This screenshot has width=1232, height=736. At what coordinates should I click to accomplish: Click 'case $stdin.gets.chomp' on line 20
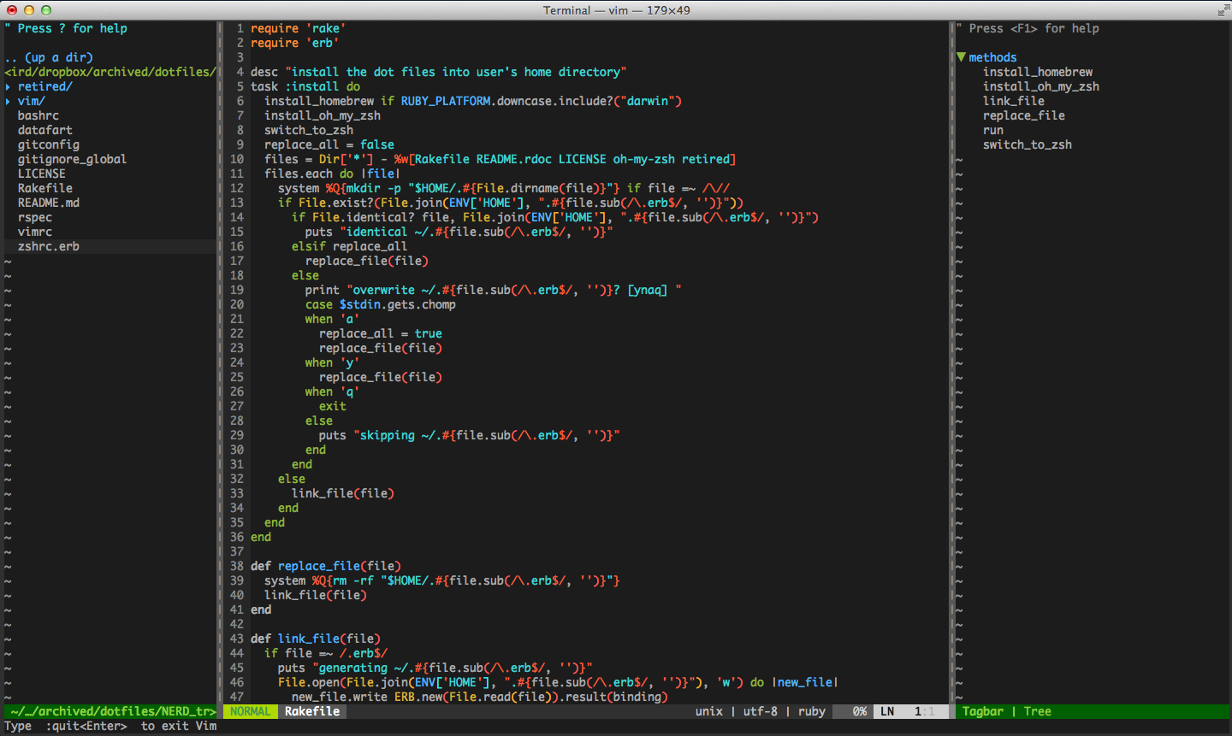(381, 304)
